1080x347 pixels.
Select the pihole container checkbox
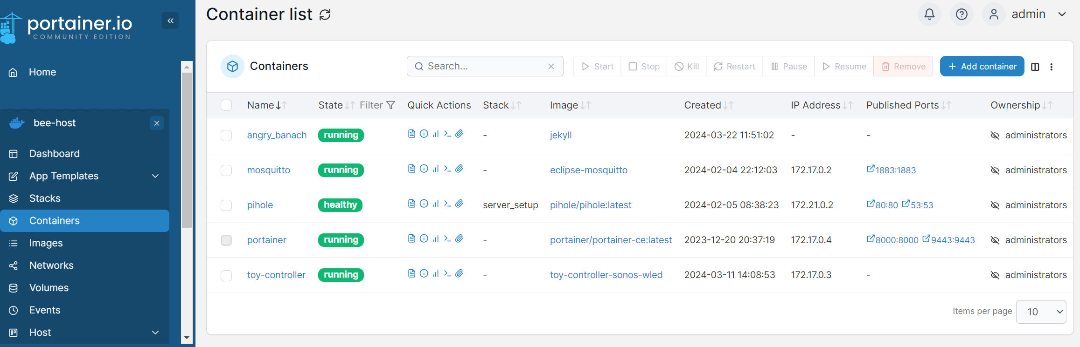pos(226,205)
